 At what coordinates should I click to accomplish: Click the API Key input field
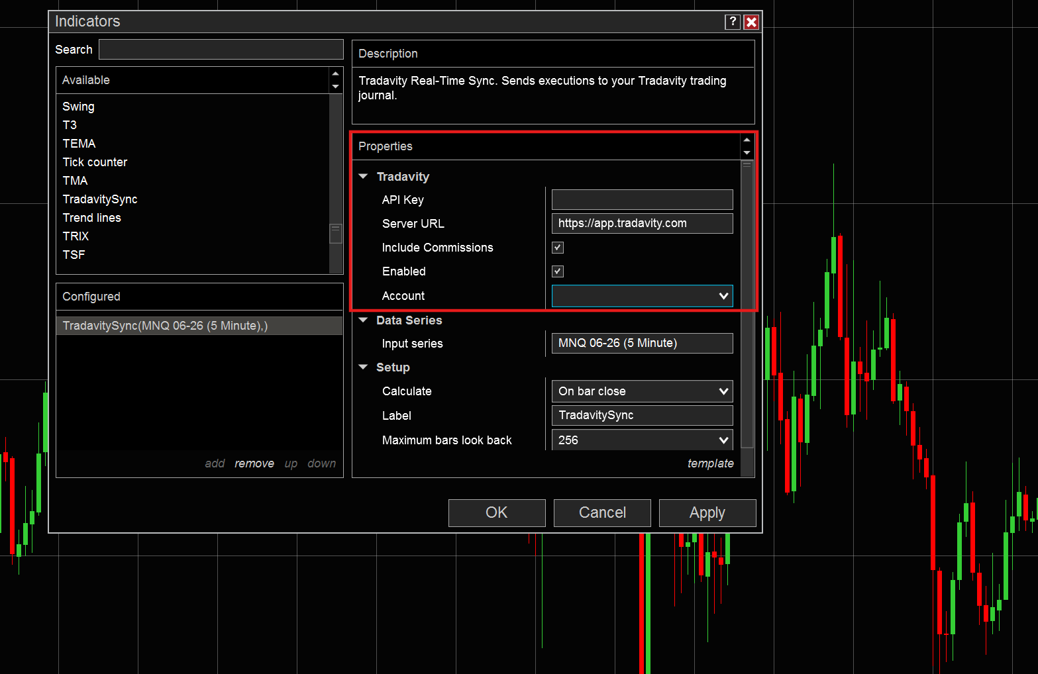[x=641, y=199]
